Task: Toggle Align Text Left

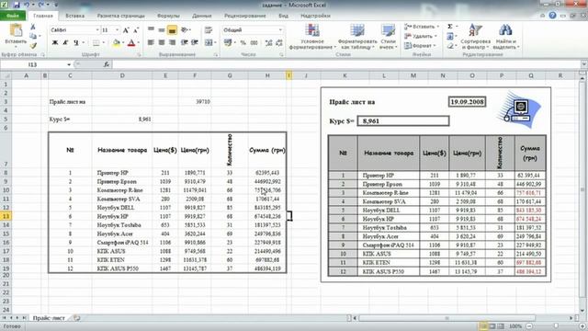Action: pos(151,43)
